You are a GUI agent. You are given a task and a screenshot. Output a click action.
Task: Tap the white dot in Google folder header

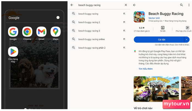pyautogui.click(x=58, y=18)
